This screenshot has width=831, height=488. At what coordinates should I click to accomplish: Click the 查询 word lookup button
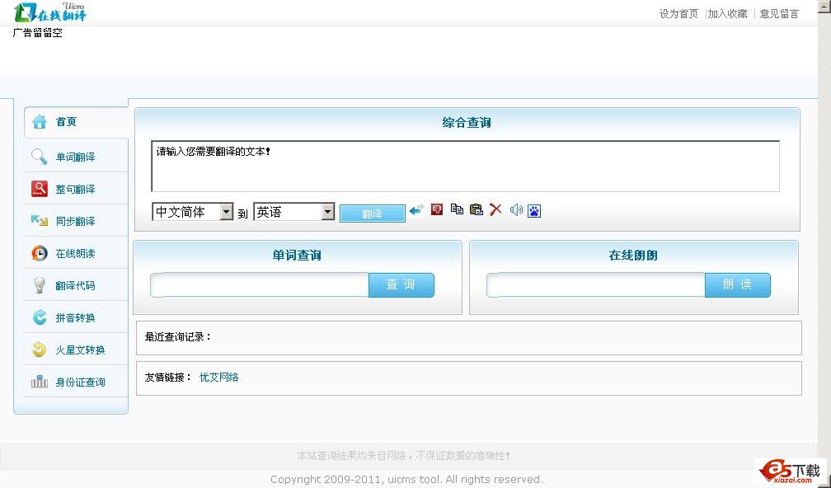click(x=401, y=284)
